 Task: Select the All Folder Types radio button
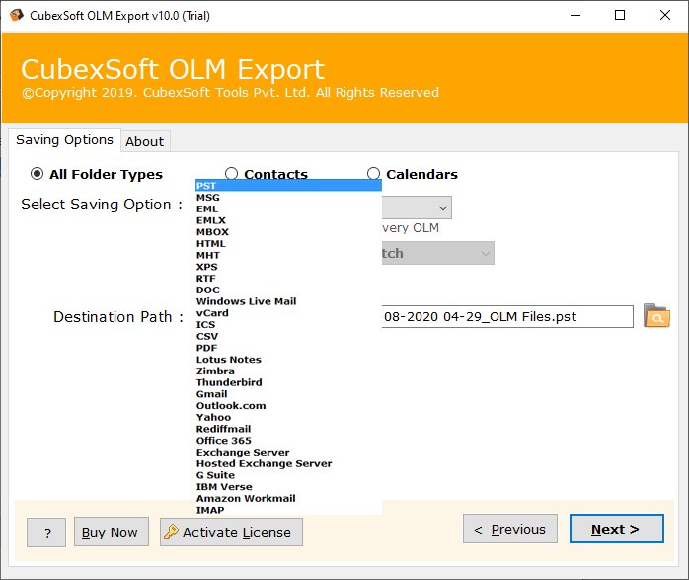38,174
